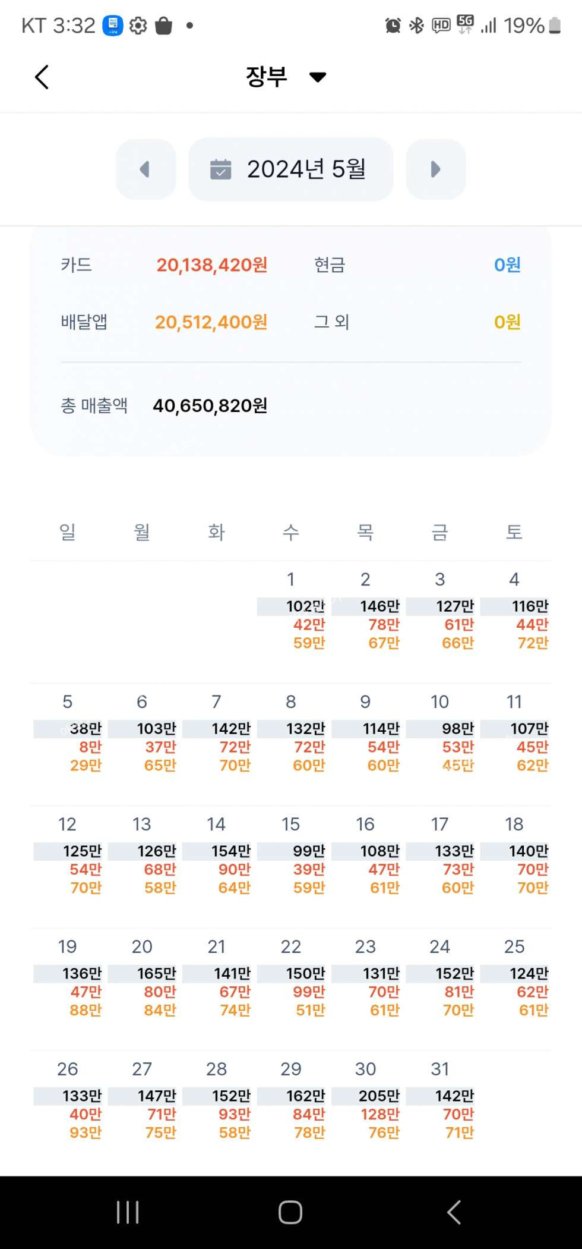Tap the 카드 sales amount
Screen dimensions: 582x1249
211,265
